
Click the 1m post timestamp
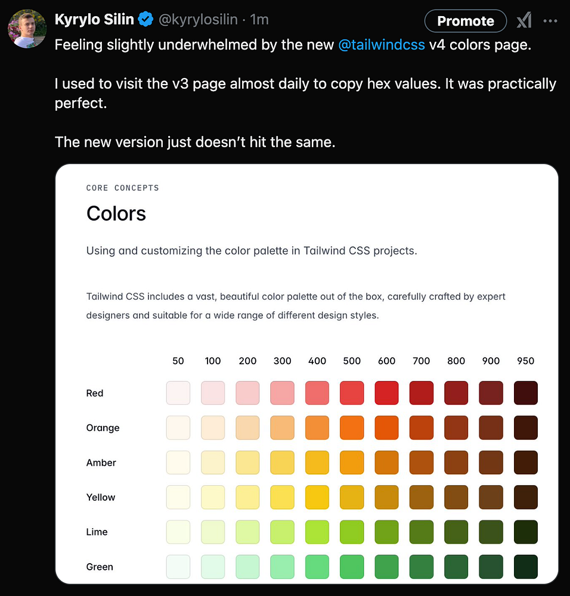pos(259,20)
